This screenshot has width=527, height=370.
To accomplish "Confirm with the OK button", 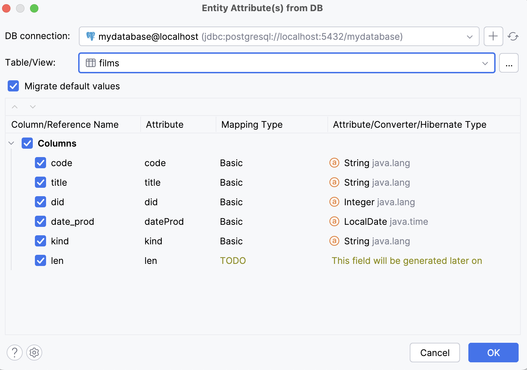I will (493, 353).
